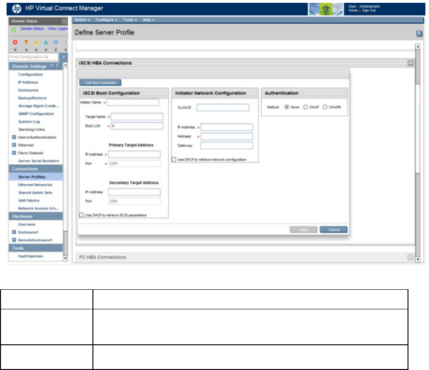This screenshot has width=429, height=370.
Task: Check Use DHCP to retrieve network configuration
Action: [174, 160]
